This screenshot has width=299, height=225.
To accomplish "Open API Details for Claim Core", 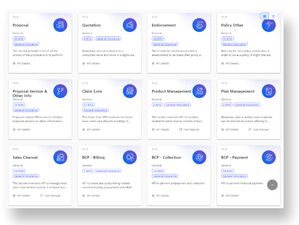I will click(x=92, y=129).
